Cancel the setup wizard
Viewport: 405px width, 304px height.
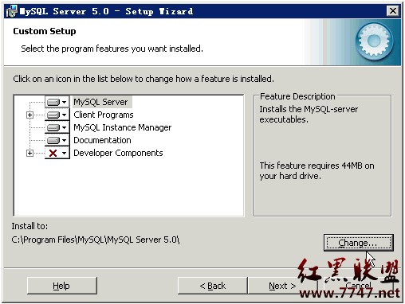pyautogui.click(x=358, y=286)
